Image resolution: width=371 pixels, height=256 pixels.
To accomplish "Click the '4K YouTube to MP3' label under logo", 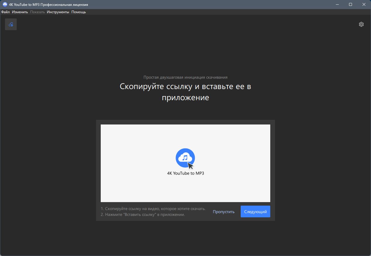I will 185,173.
